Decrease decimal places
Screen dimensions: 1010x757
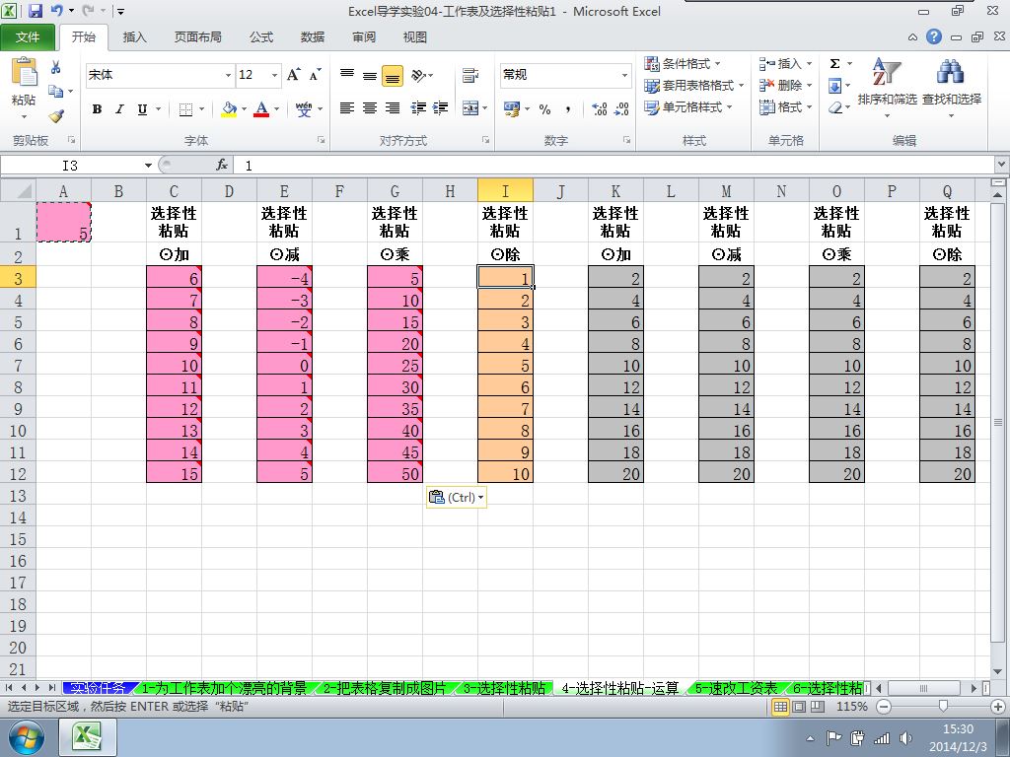(621, 109)
